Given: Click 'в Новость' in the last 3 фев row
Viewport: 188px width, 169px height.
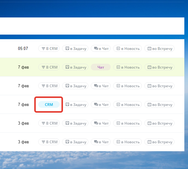Looking at the screenshot, I should click(x=127, y=142).
